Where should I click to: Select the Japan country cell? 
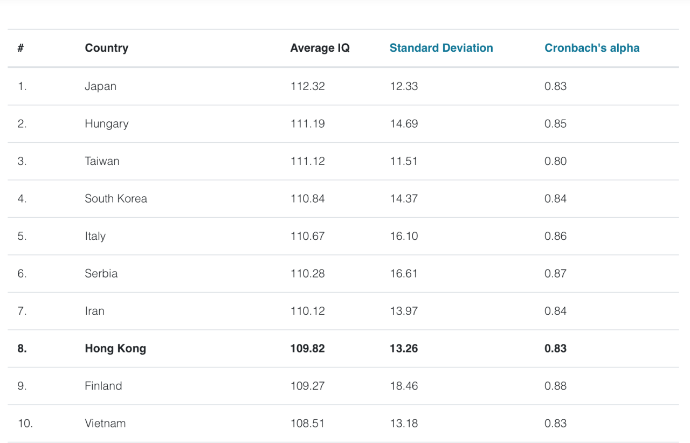[x=100, y=86]
